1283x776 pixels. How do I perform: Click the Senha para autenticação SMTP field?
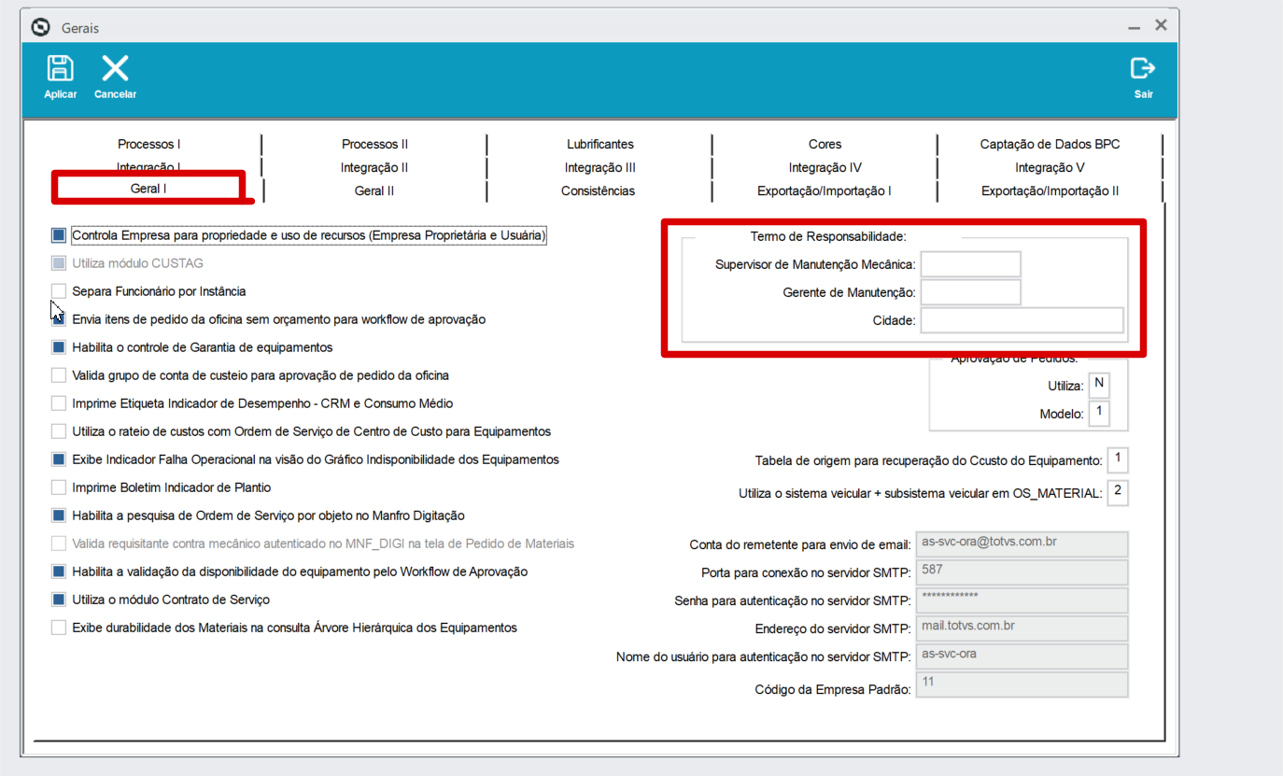(1022, 600)
